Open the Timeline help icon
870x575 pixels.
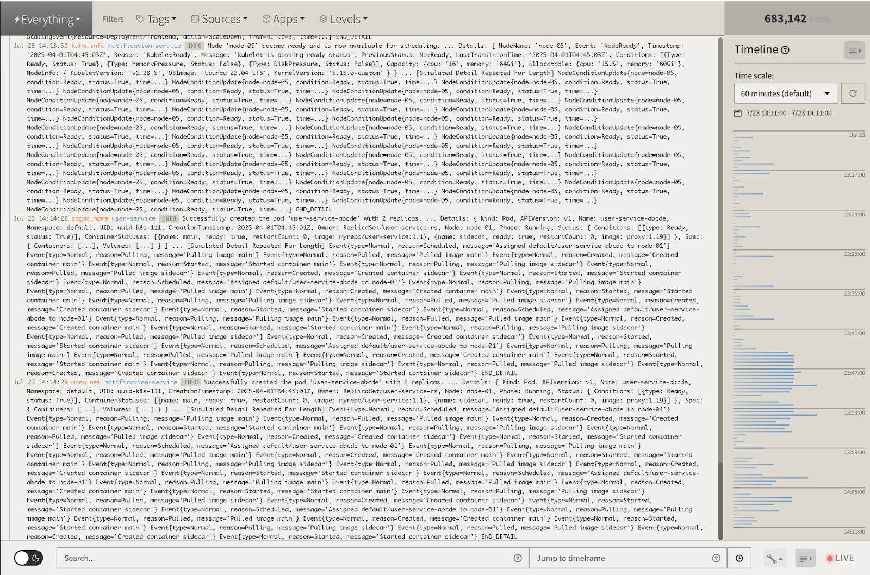(x=785, y=50)
